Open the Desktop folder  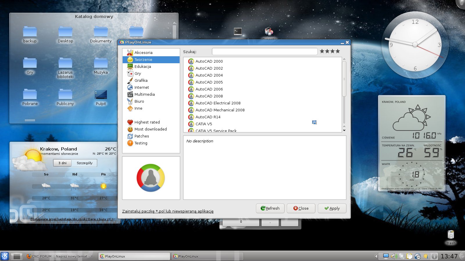[65, 35]
